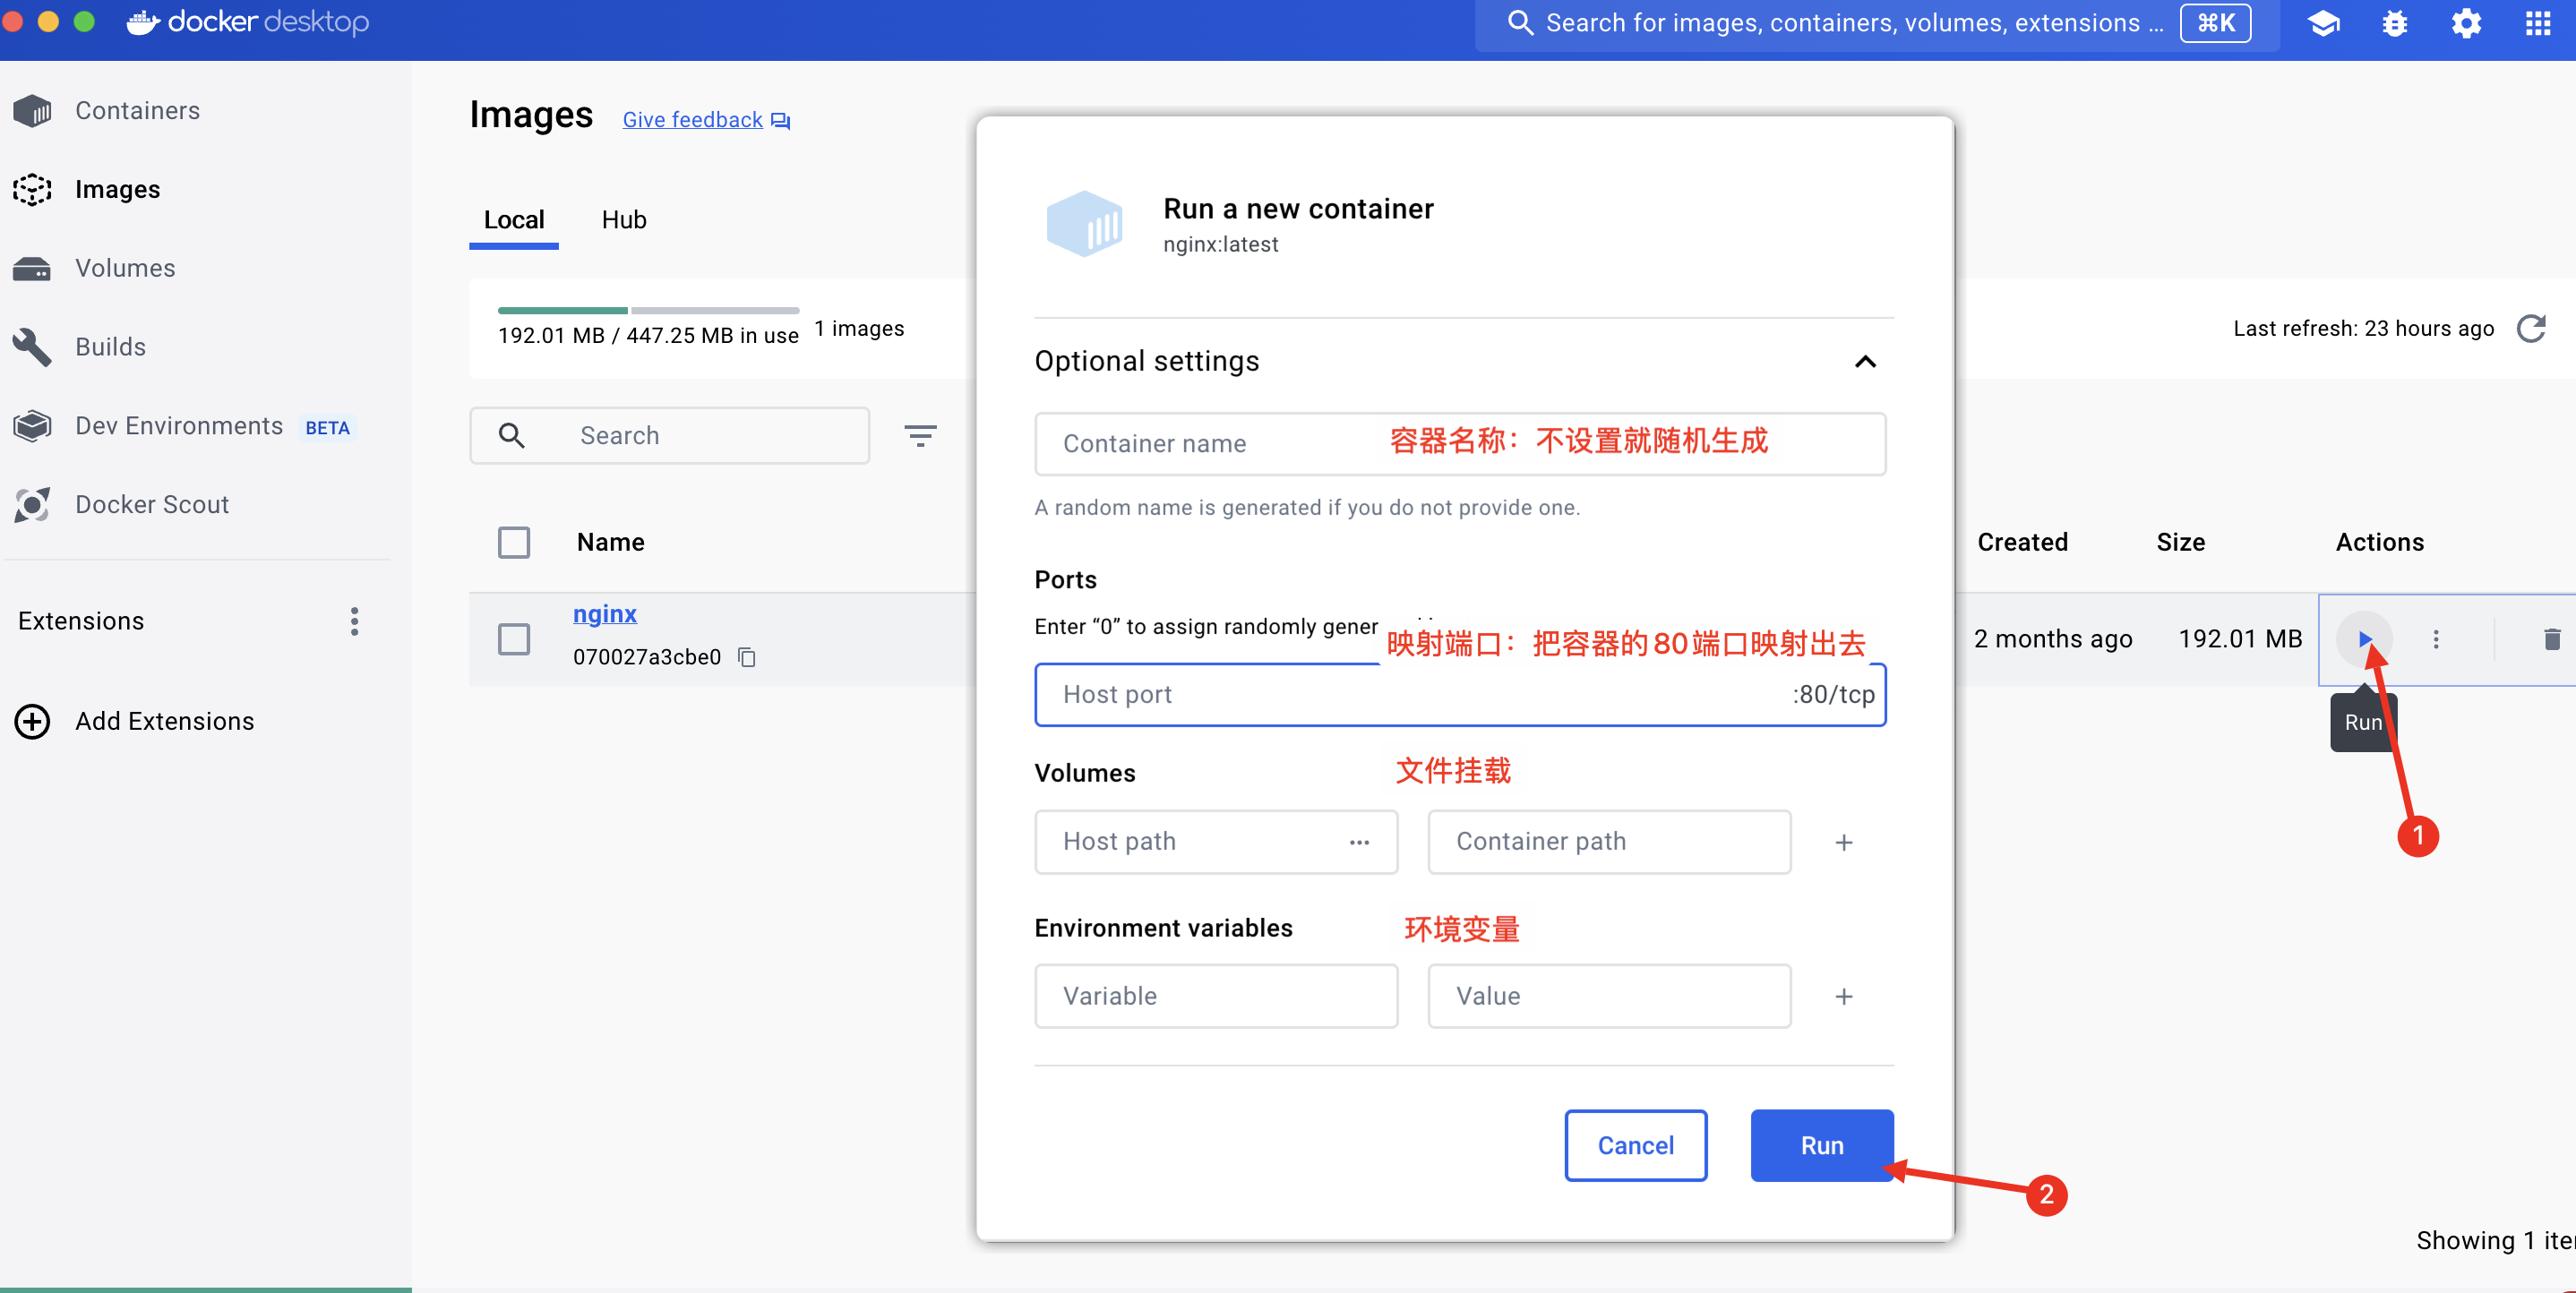The width and height of the screenshot is (2576, 1293).
Task: Focus the Container path field
Action: (x=1609, y=842)
